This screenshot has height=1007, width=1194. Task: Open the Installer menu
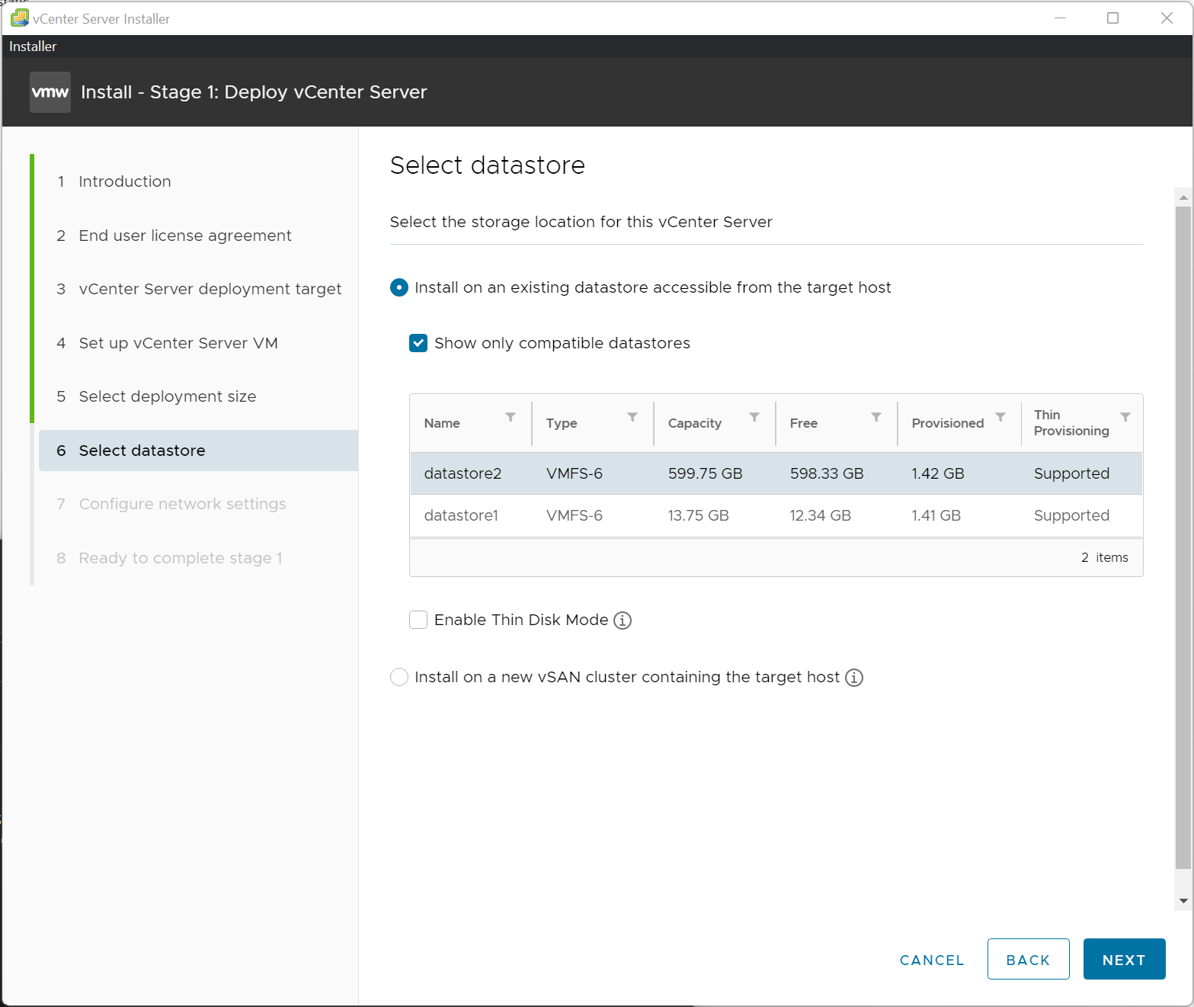[32, 46]
